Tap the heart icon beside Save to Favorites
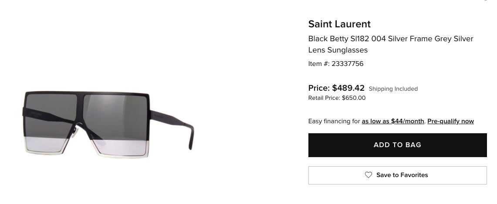Screen dimensions: 497x204 [369, 175]
